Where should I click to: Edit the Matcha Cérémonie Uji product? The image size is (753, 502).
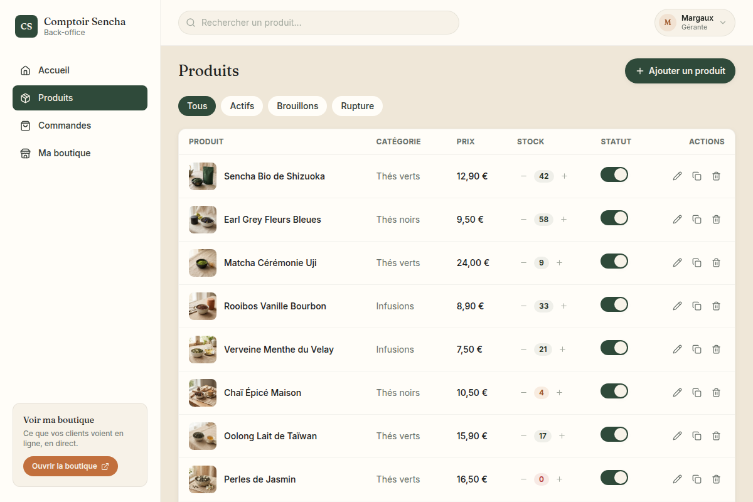coord(677,263)
